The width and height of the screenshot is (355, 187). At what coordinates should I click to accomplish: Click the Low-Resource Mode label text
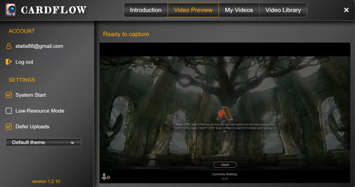[x=40, y=111]
